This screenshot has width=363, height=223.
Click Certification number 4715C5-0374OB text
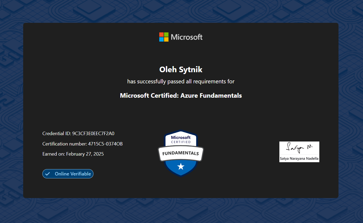[x=83, y=144]
